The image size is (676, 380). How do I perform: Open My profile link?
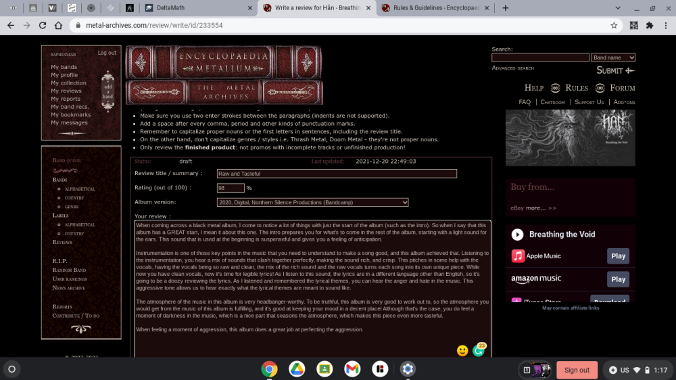[64, 75]
